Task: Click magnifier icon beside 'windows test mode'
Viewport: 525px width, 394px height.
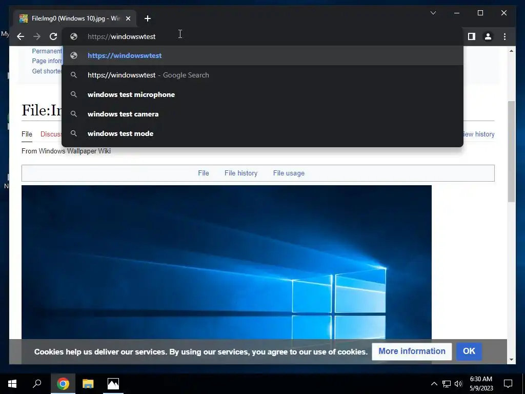Action: pyautogui.click(x=74, y=133)
